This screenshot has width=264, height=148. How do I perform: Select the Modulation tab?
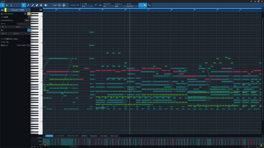click(x=94, y=136)
